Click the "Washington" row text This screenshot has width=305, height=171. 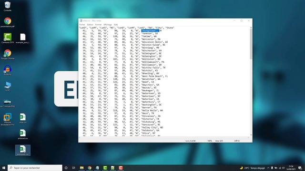tap(149, 104)
